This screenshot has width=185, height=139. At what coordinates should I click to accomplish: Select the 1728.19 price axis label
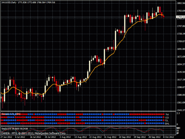click(181, 34)
